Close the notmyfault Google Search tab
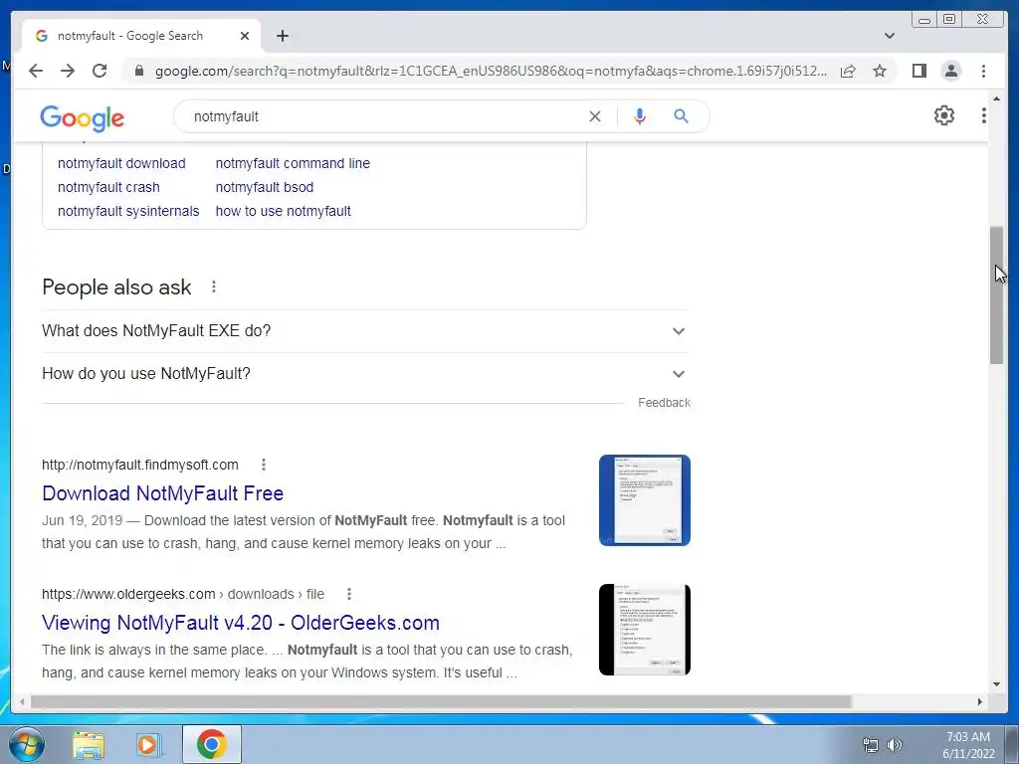The image size is (1019, 764). click(245, 36)
